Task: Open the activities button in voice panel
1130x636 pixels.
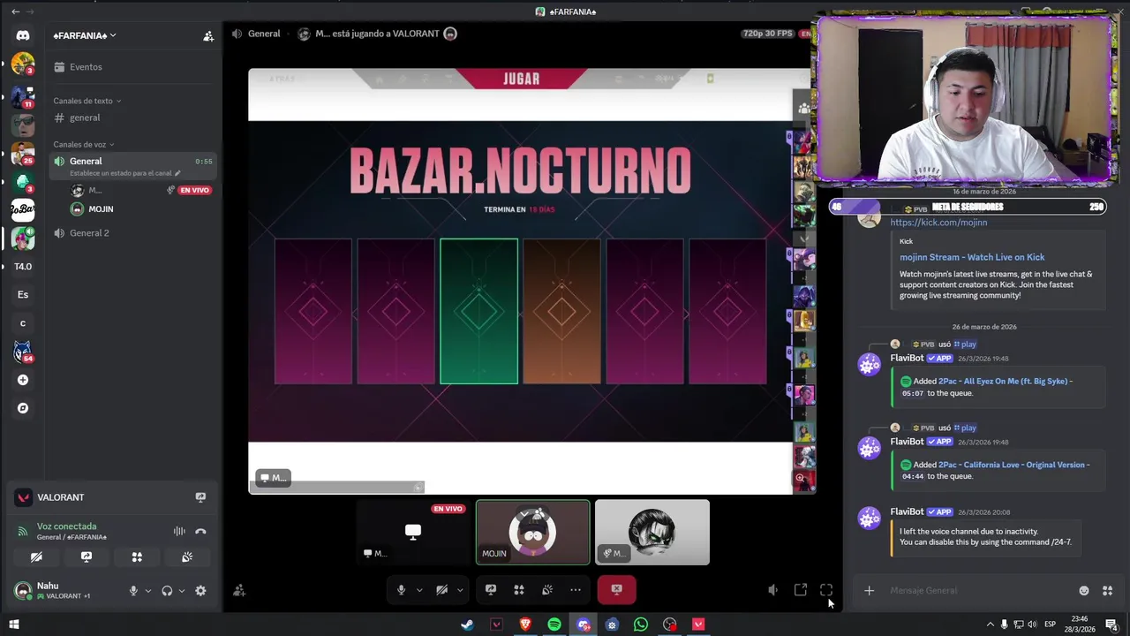Action: click(137, 557)
